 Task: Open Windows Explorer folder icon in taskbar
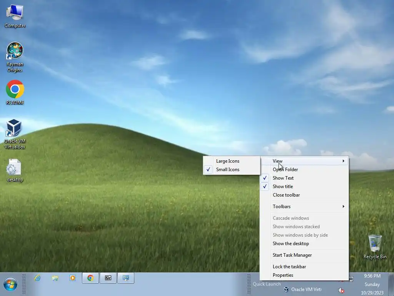pos(55,278)
